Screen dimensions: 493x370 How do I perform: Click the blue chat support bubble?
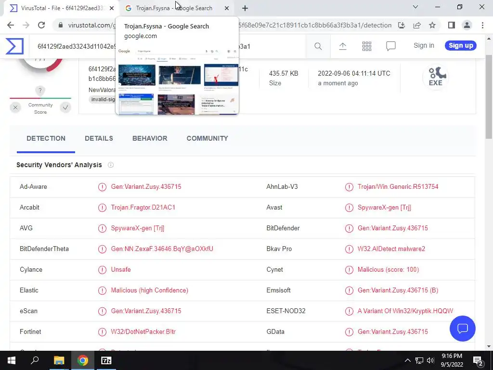(x=462, y=329)
